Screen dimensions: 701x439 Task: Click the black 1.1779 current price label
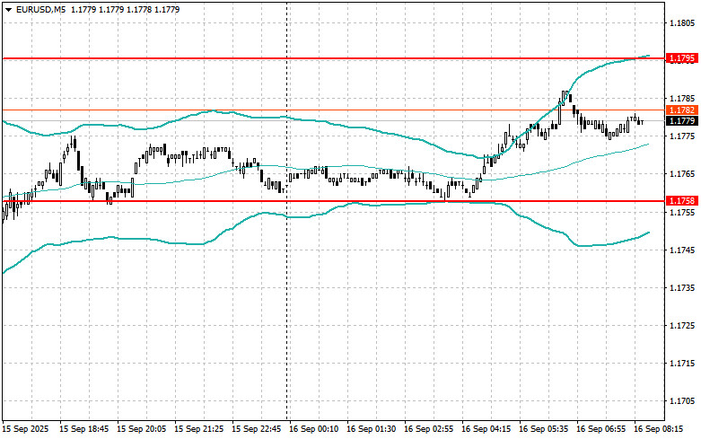click(682, 120)
